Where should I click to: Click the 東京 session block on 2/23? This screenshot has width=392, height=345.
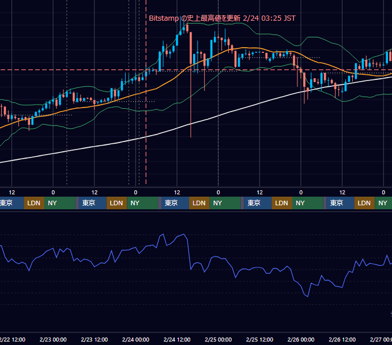(x=92, y=203)
